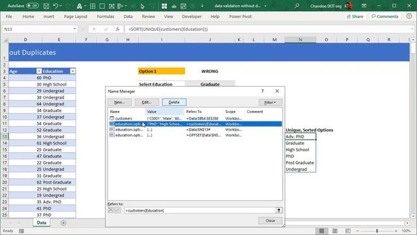417x235 pixels.
Task: Select the Data sheet tab
Action: coord(42,223)
